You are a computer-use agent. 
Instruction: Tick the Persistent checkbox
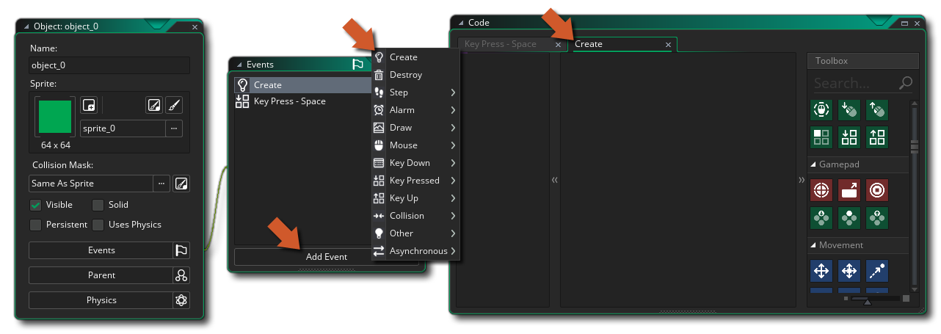pos(35,225)
